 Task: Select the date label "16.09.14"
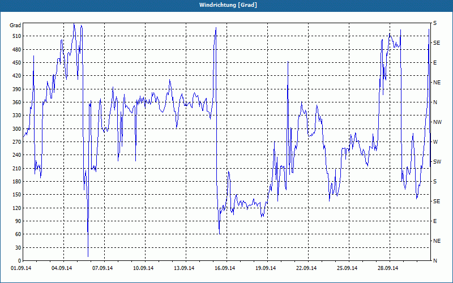pyautogui.click(x=225, y=268)
